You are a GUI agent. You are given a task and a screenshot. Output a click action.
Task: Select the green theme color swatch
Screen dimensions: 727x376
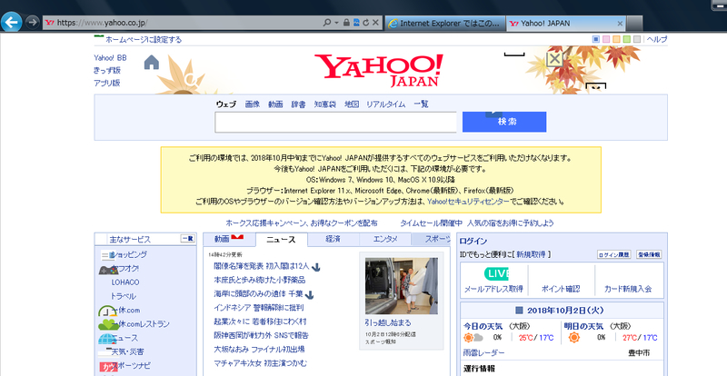[x=627, y=39]
